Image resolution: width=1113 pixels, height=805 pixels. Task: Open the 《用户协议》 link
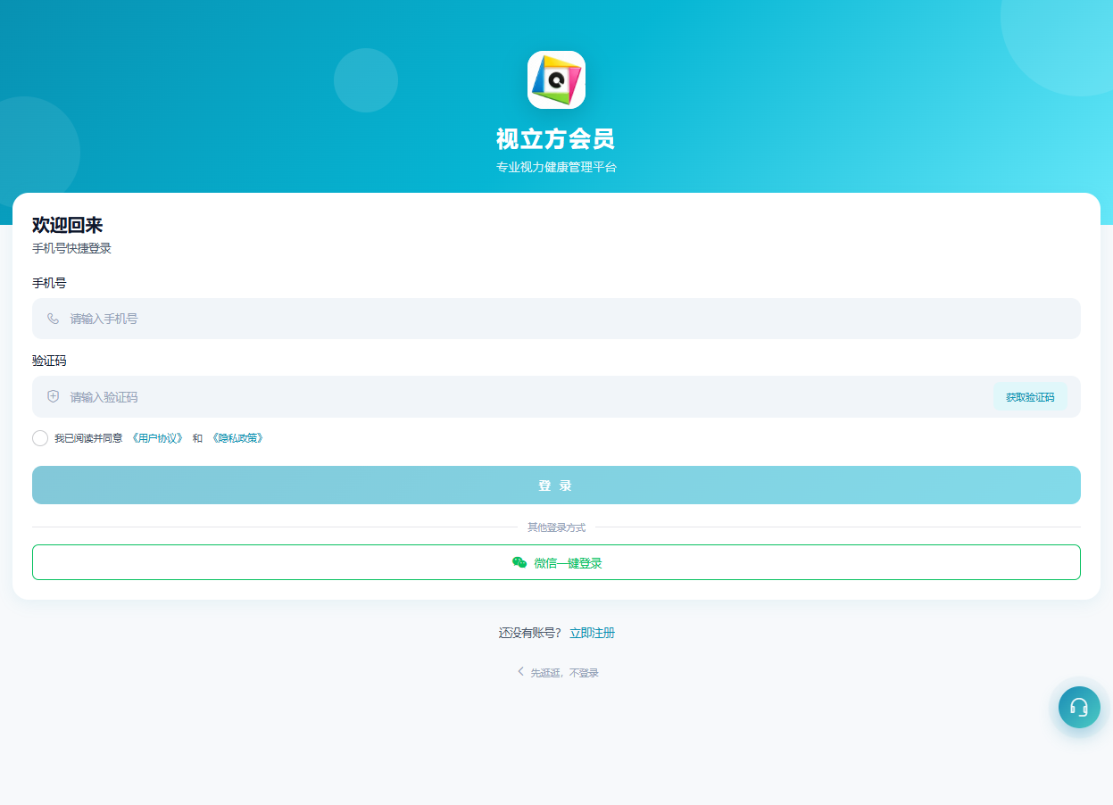pyautogui.click(x=157, y=438)
